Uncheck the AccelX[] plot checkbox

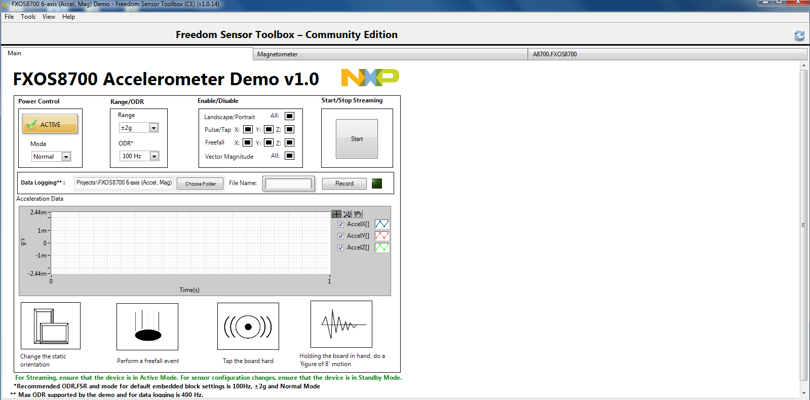pos(340,224)
